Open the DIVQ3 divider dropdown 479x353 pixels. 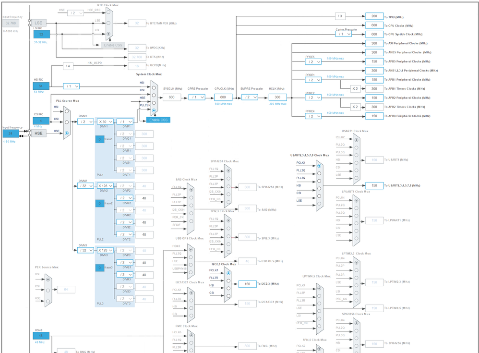pos(125,263)
